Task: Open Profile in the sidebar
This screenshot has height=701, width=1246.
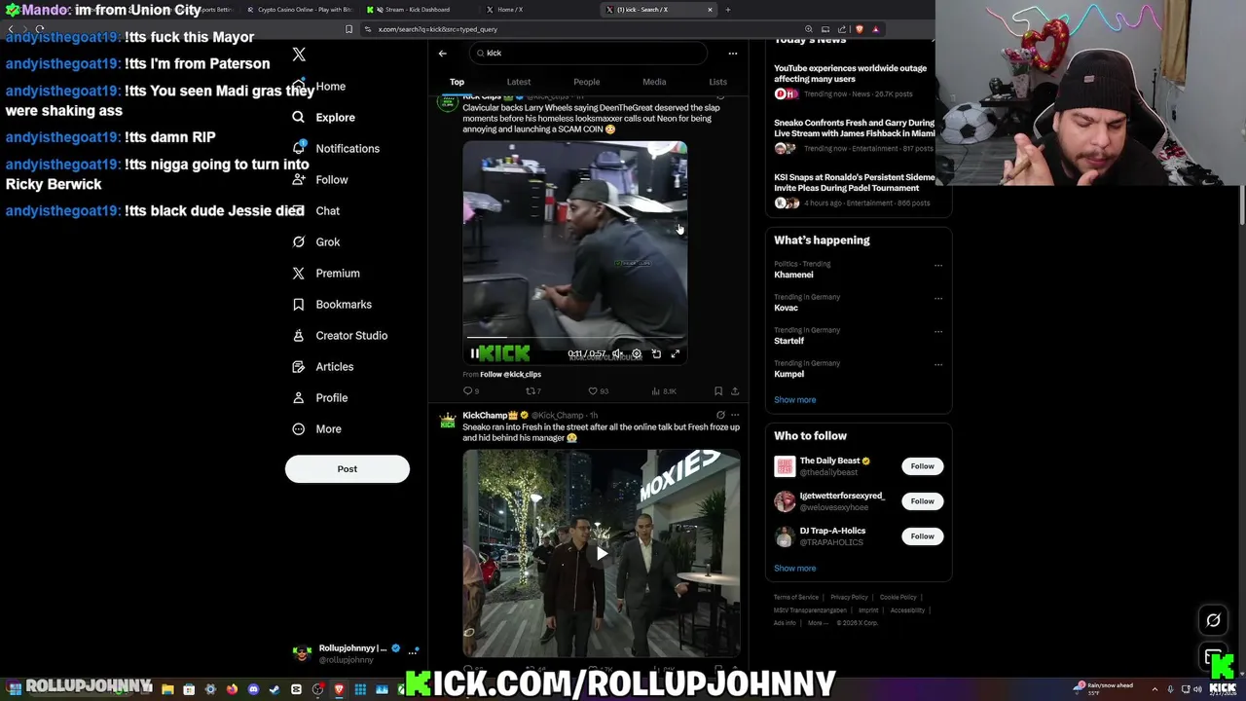Action: coord(320,397)
